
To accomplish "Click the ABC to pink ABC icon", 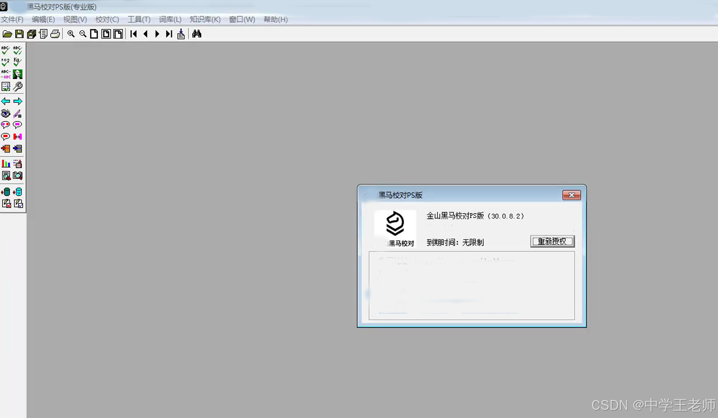I will point(5,74).
